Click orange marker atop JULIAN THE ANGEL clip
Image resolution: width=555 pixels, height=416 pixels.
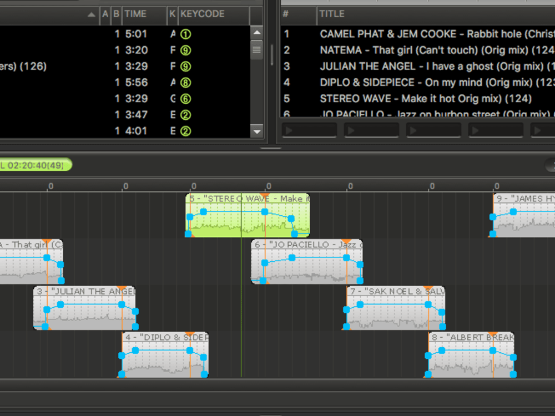[122, 288]
